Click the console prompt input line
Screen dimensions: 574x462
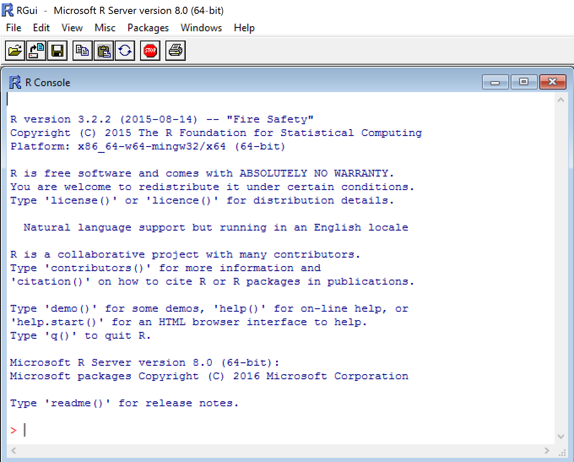(280, 430)
